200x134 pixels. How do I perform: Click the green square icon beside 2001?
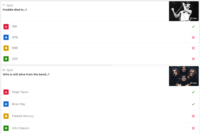(x=6, y=59)
